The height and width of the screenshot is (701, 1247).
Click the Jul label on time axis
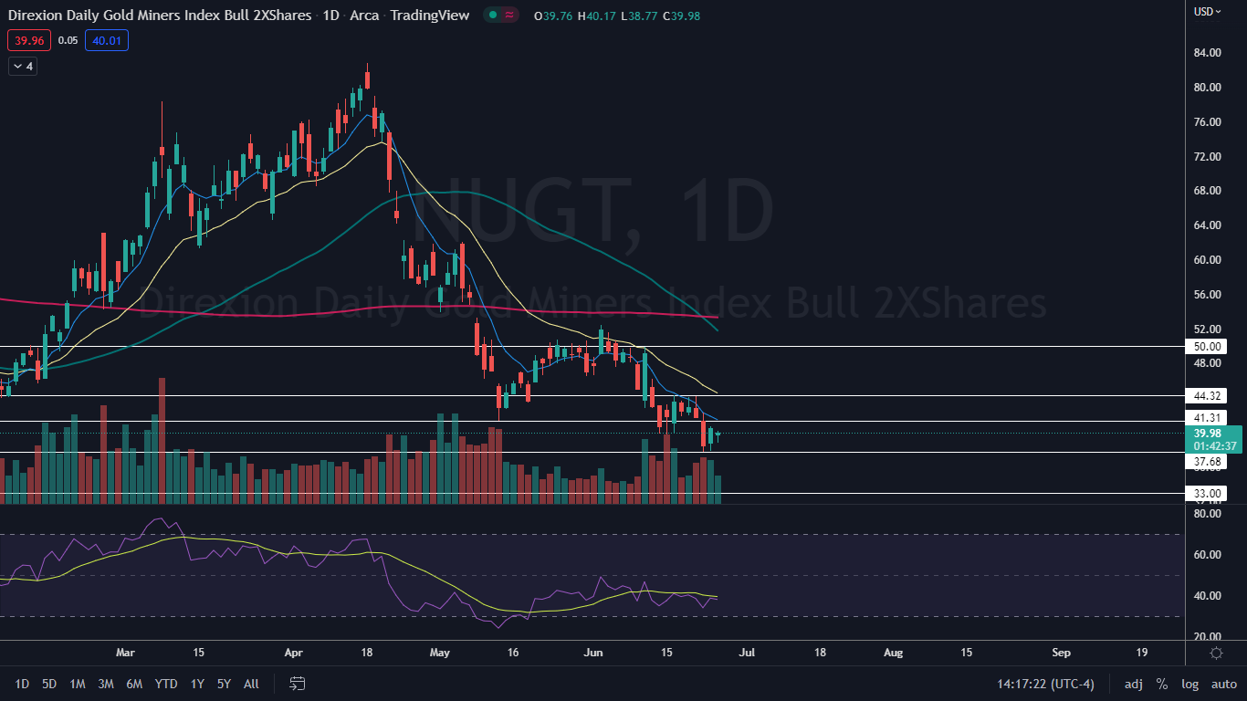(747, 654)
